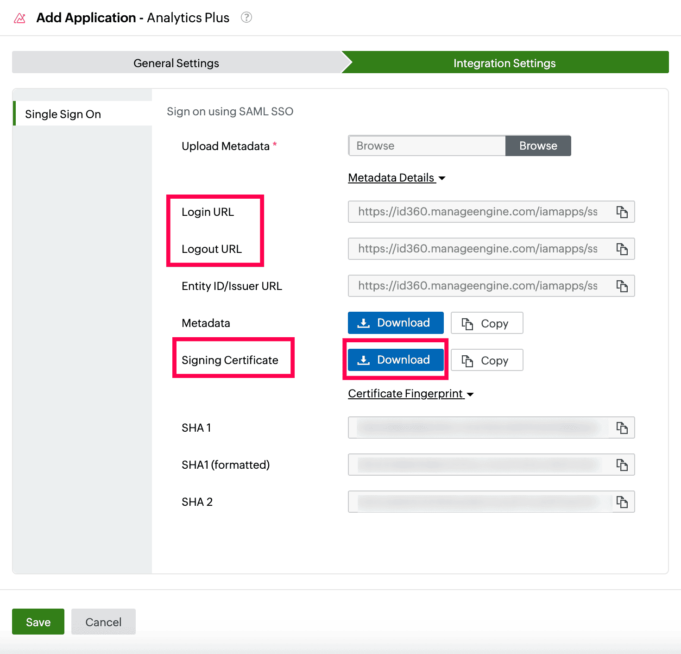The width and height of the screenshot is (681, 654).
Task: Copy the SHA 2 fingerprint icon
Action: [622, 502]
